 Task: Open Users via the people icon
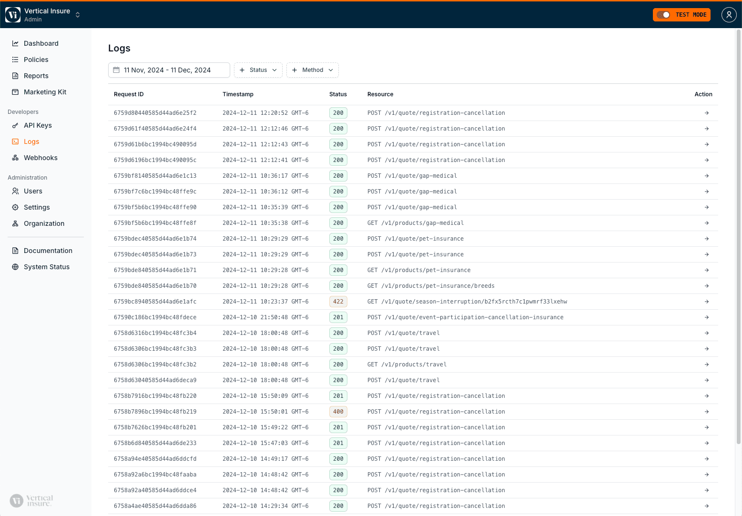[15, 191]
